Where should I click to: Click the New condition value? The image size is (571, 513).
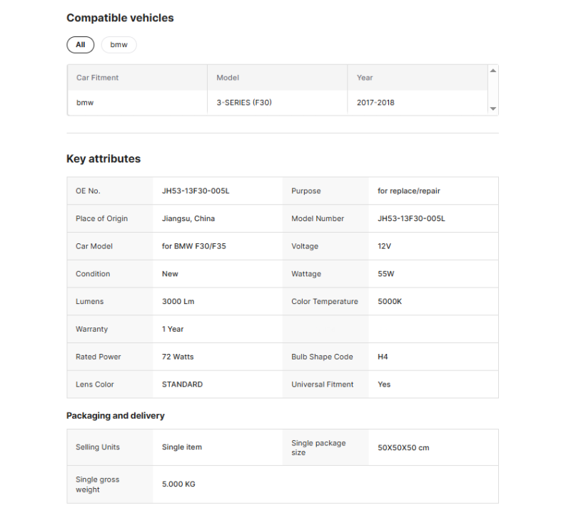tap(170, 274)
